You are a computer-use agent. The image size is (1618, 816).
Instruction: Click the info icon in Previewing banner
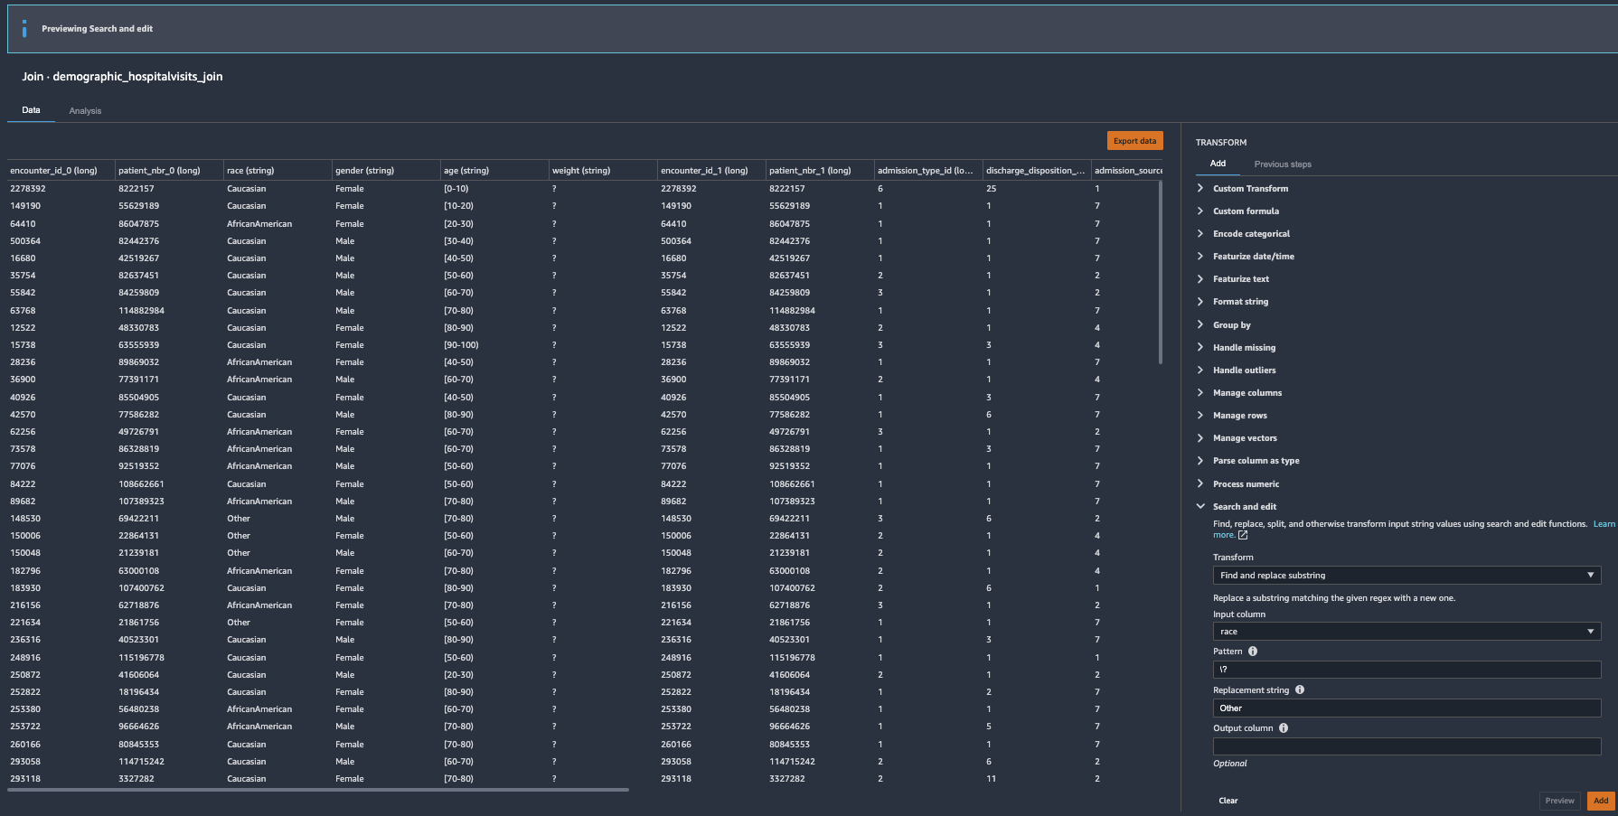(x=24, y=29)
